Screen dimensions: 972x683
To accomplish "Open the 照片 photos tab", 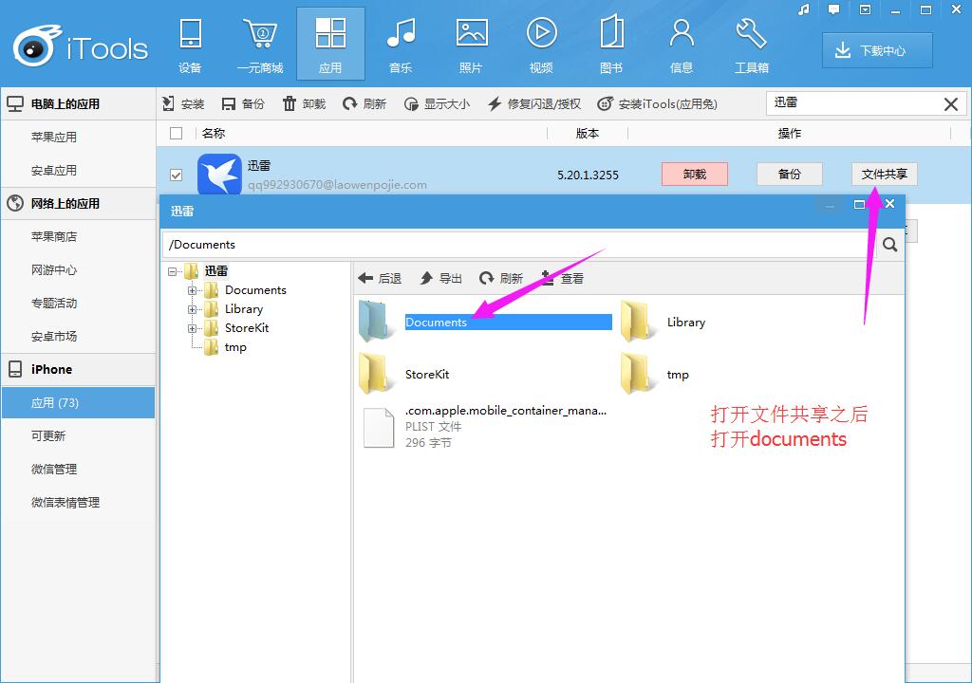I will click(471, 45).
